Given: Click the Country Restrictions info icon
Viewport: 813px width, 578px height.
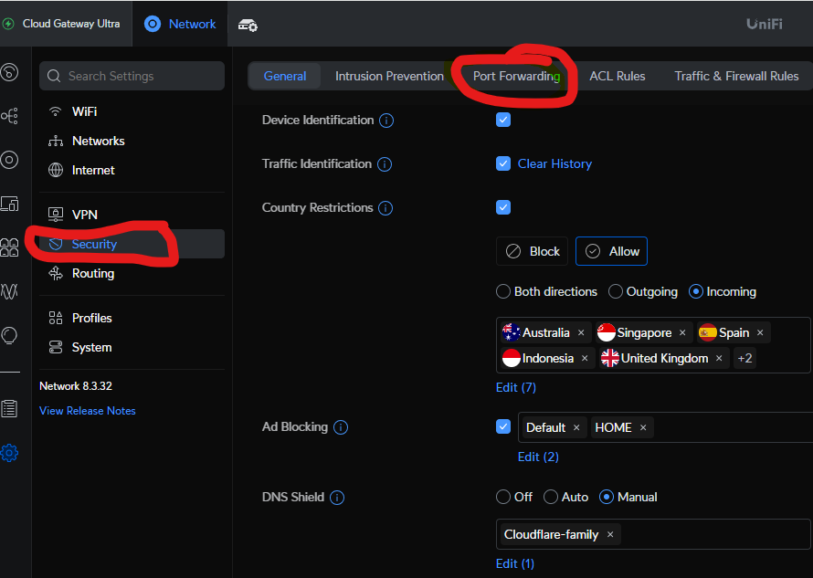Looking at the screenshot, I should tap(385, 208).
